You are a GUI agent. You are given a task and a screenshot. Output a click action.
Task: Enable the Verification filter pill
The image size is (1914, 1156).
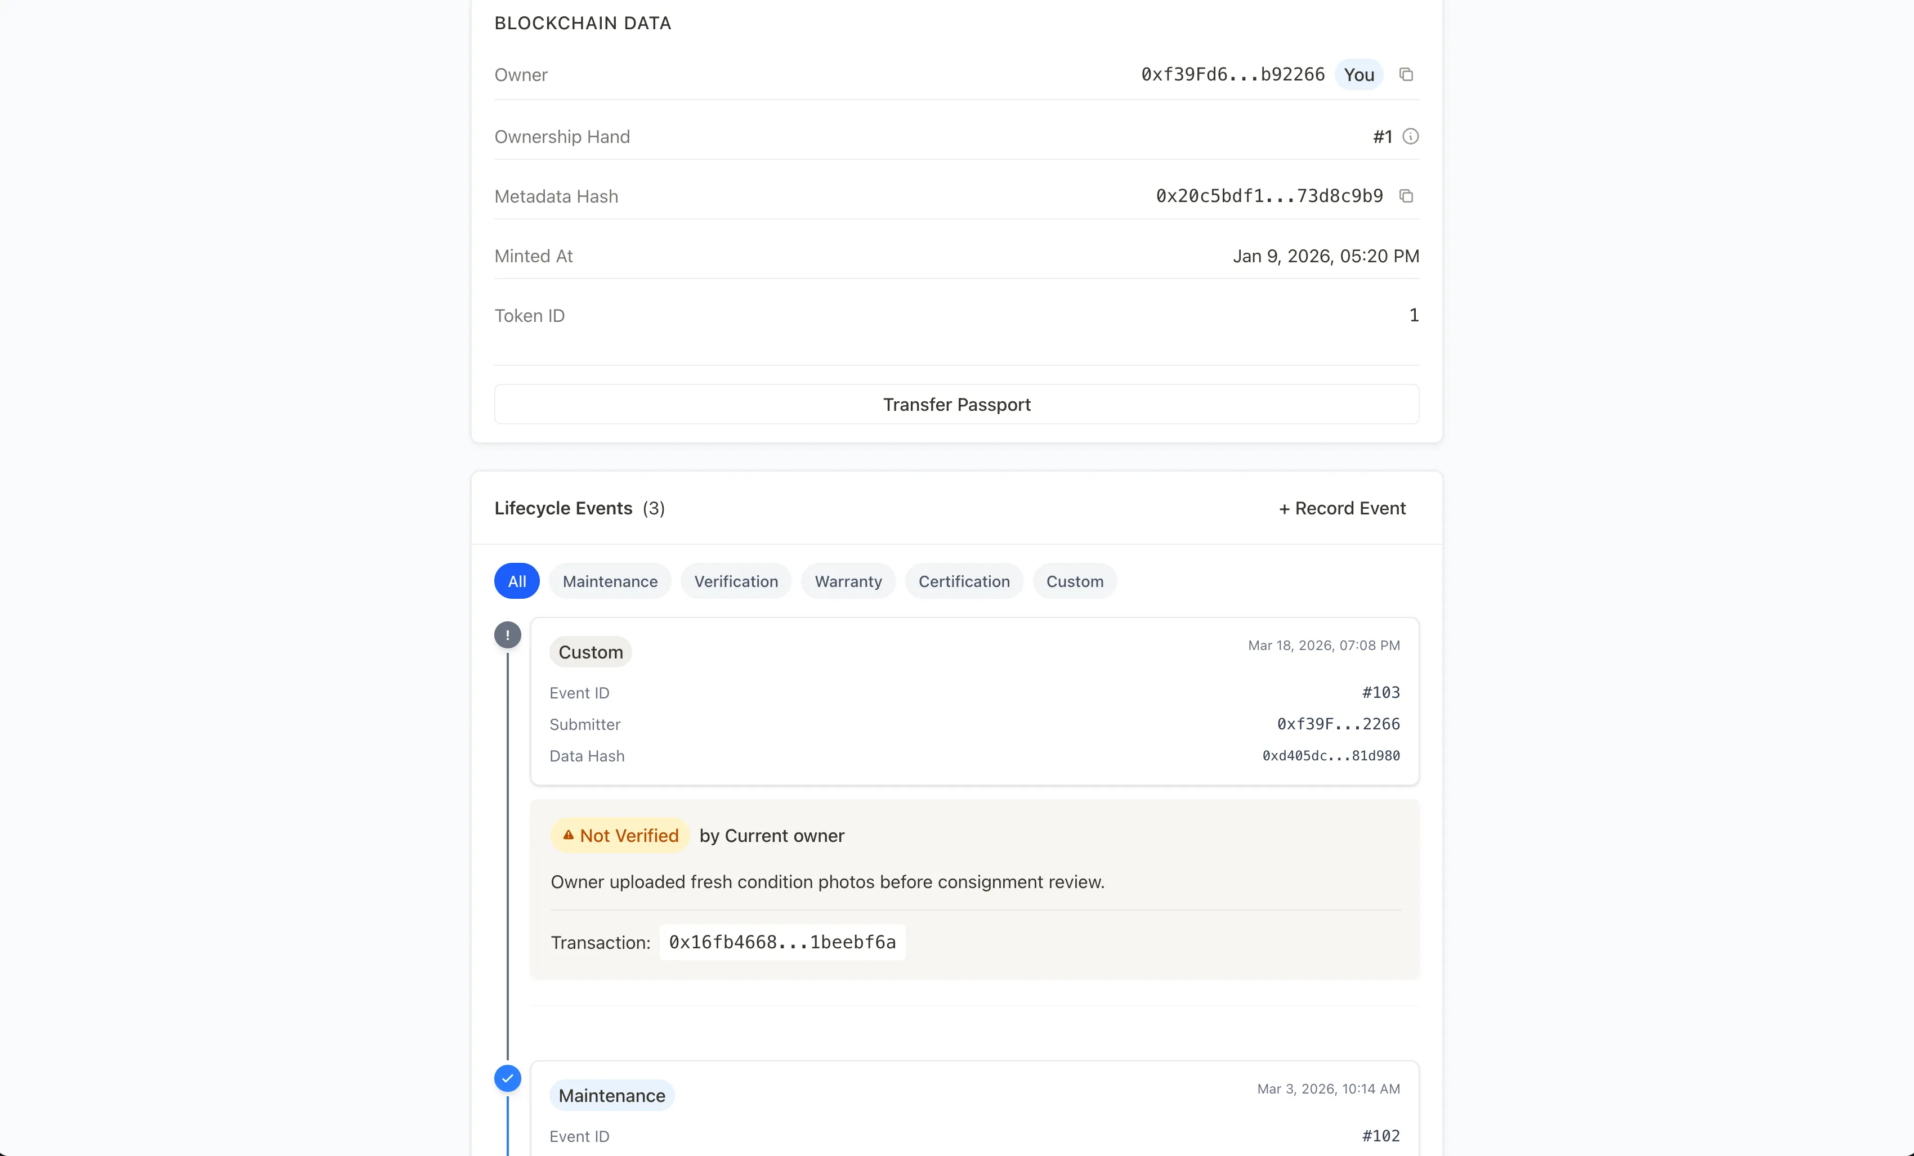pos(736,581)
